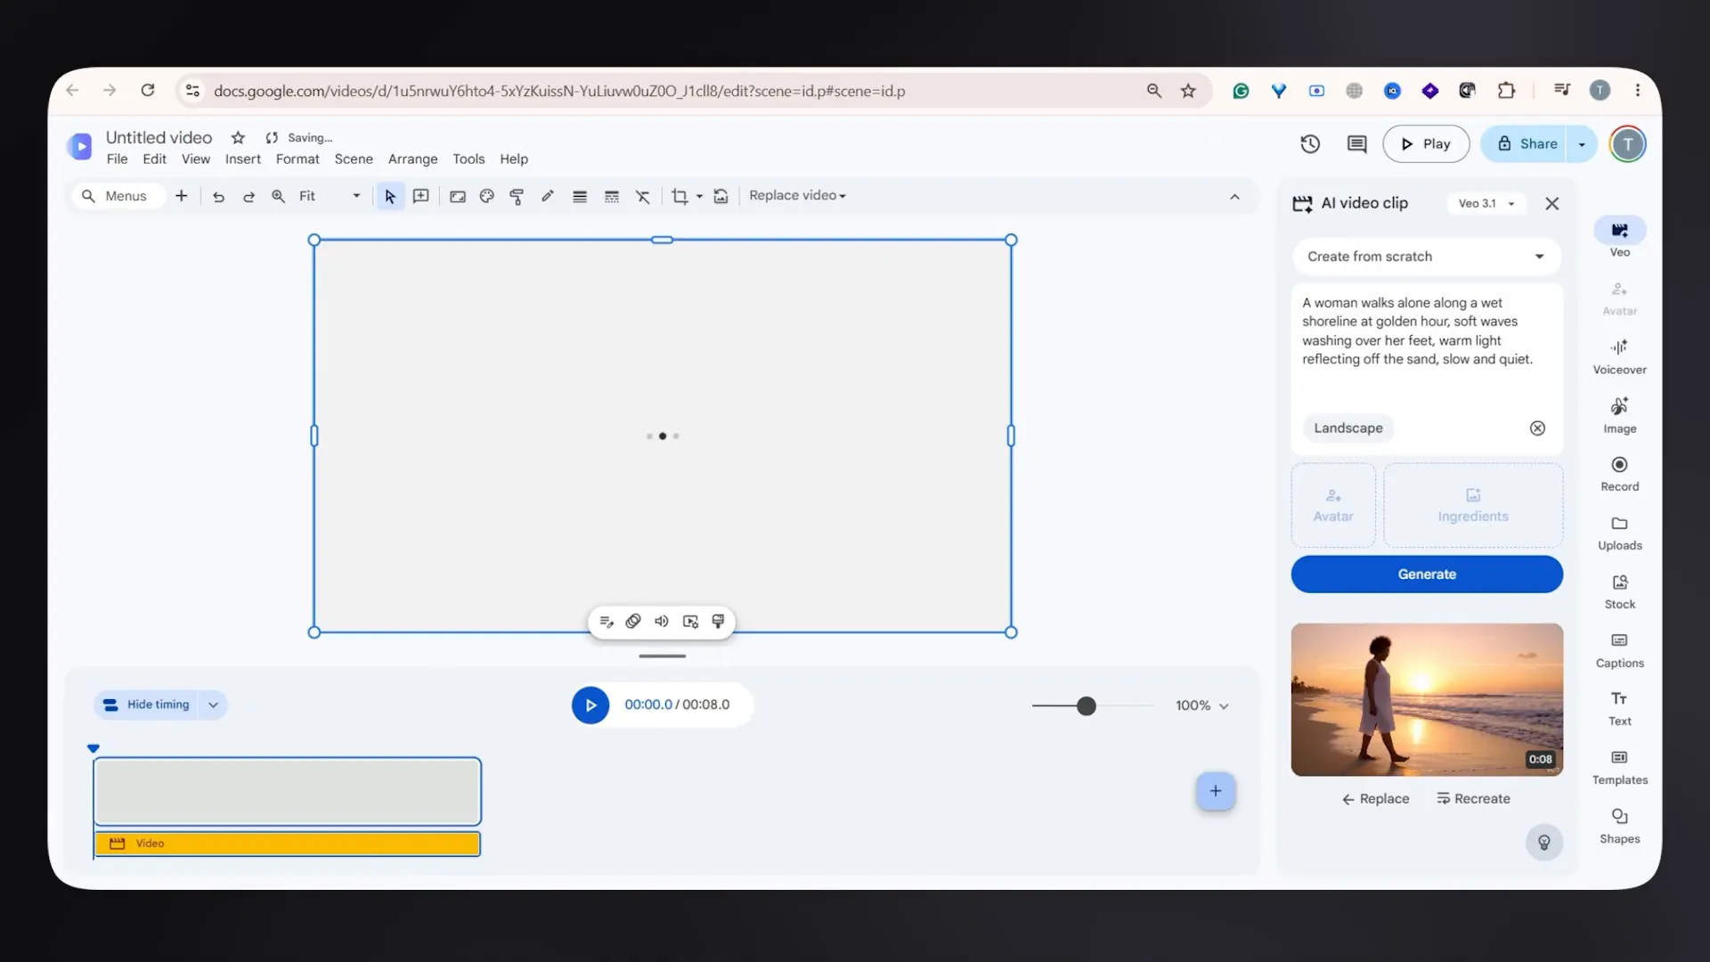Click the reset image icon
The width and height of the screenshot is (1710, 962).
click(721, 197)
